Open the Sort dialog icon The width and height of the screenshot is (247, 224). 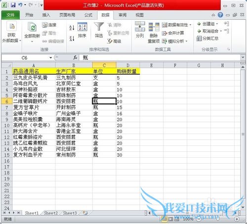tap(82, 27)
